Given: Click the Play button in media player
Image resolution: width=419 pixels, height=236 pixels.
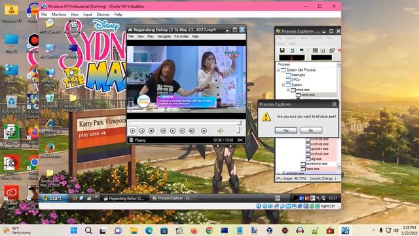Looking at the screenshot, I should point(132,130).
